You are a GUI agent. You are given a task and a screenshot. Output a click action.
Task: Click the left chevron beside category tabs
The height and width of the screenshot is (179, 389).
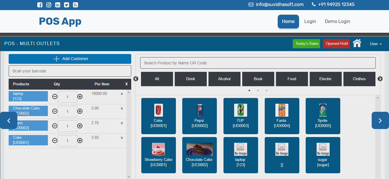(136, 78)
